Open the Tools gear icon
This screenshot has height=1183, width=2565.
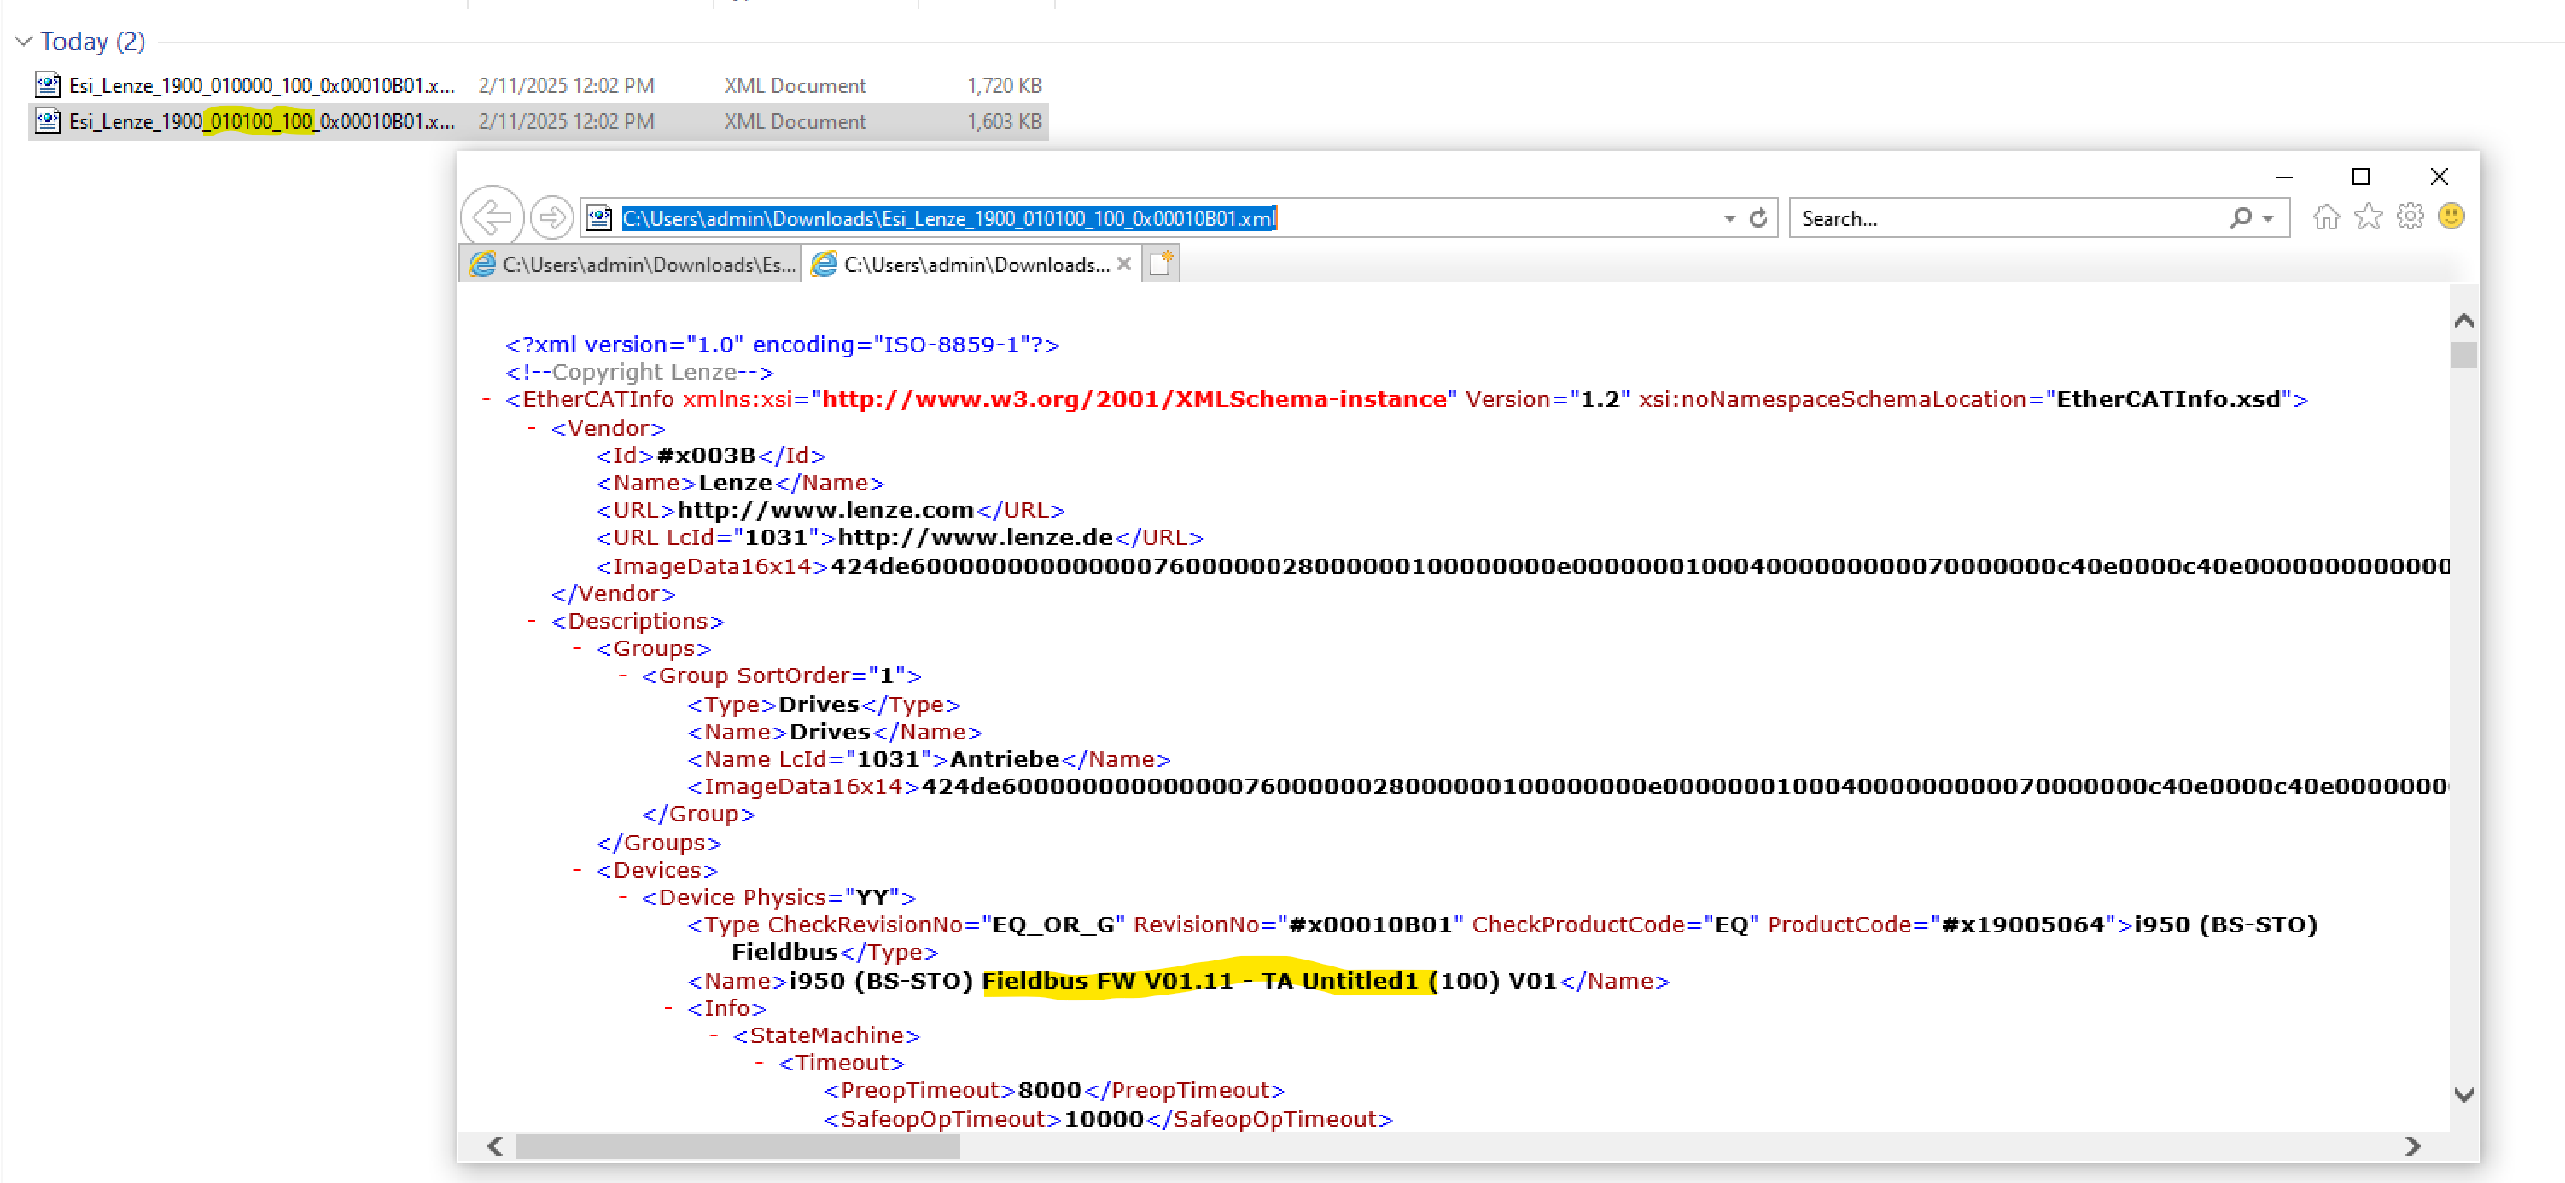pyautogui.click(x=2410, y=217)
